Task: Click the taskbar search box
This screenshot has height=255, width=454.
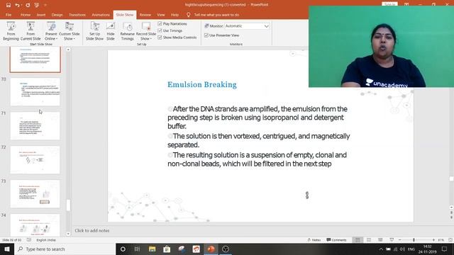Action: (x=65, y=249)
